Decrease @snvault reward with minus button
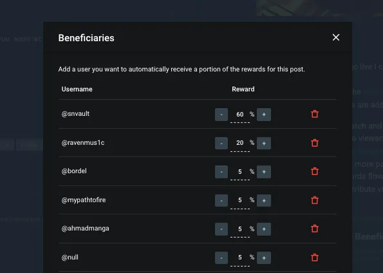 (x=221, y=115)
